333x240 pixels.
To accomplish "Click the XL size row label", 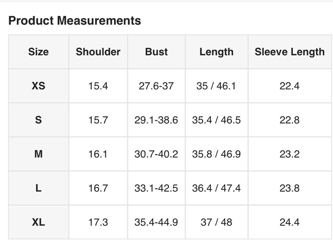I will (38, 222).
